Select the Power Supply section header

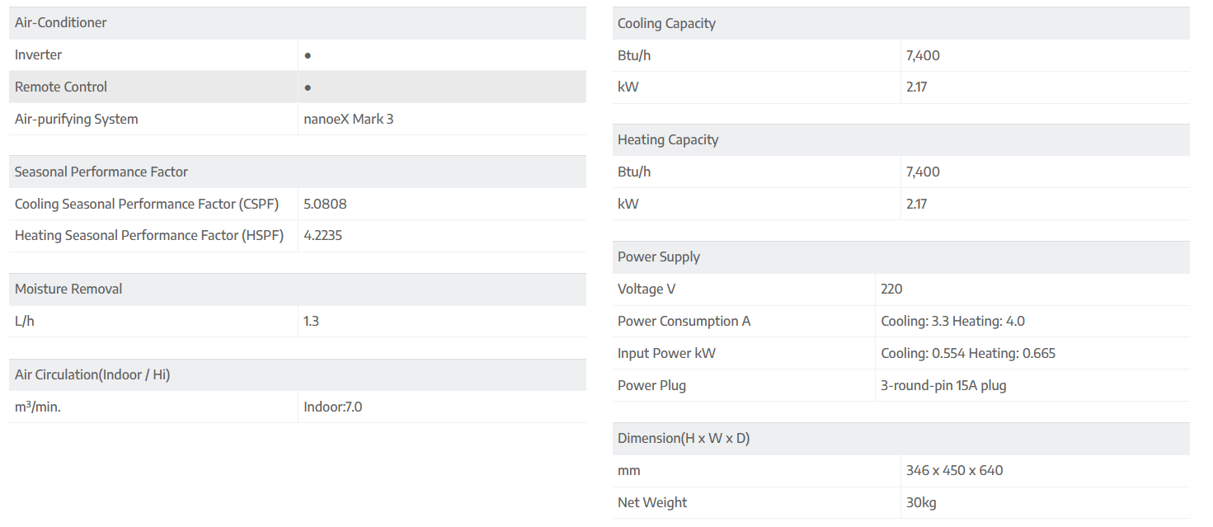coord(659,257)
